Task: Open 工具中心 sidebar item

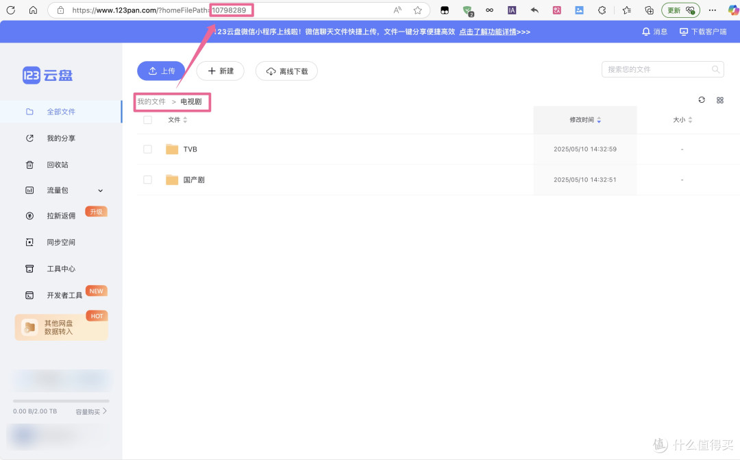Action: click(62, 268)
